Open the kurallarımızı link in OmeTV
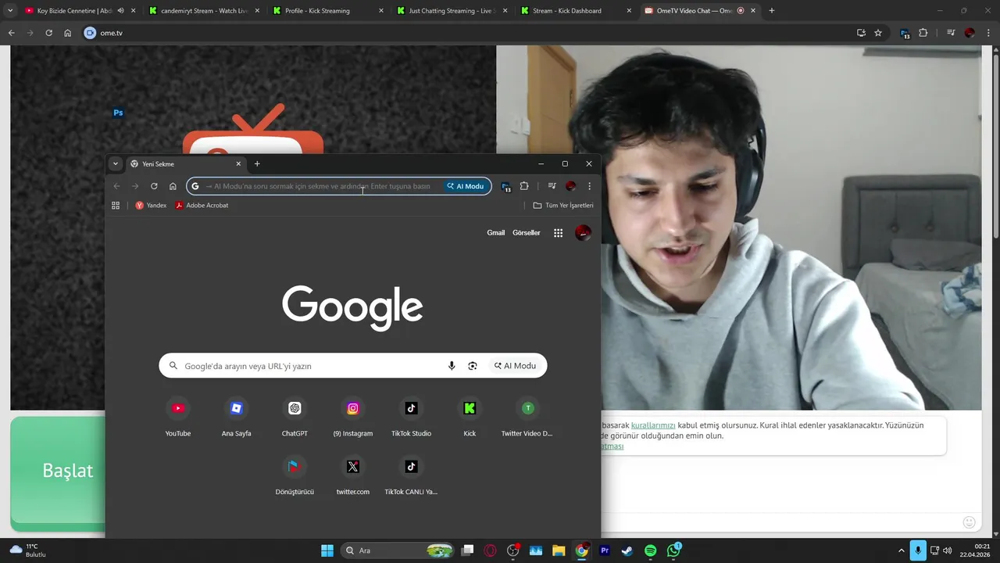 click(x=653, y=425)
